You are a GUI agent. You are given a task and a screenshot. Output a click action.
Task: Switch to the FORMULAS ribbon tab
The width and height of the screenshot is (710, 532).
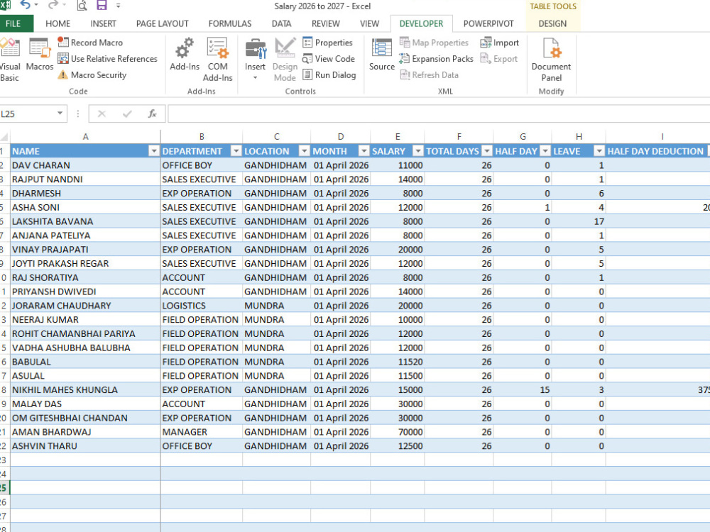(229, 23)
